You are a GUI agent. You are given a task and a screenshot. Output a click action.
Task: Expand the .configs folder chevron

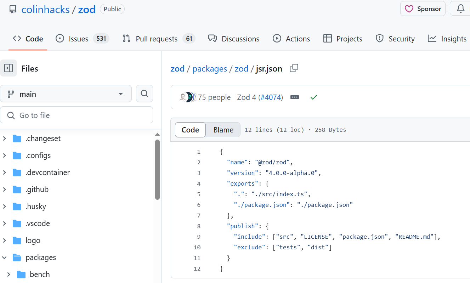4,155
